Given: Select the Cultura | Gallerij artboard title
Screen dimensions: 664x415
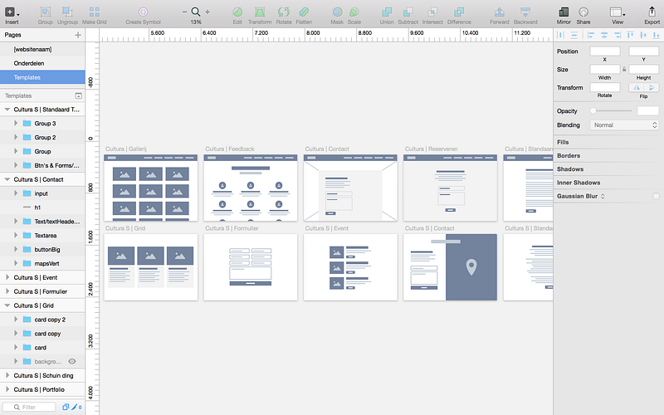Looking at the screenshot, I should tap(126, 149).
